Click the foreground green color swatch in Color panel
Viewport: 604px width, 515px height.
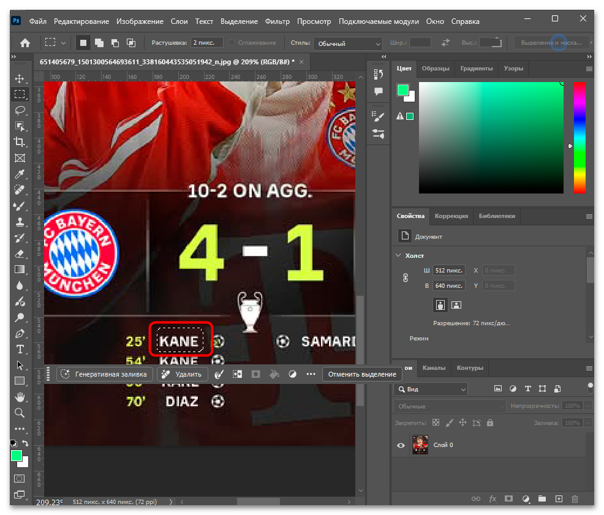(402, 90)
